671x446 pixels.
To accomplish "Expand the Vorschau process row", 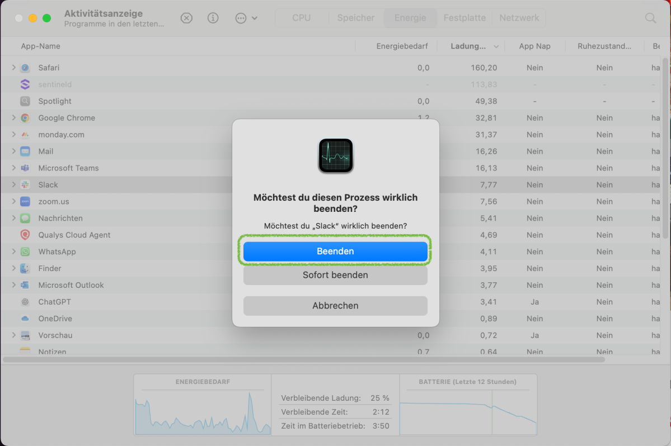I will point(13,335).
